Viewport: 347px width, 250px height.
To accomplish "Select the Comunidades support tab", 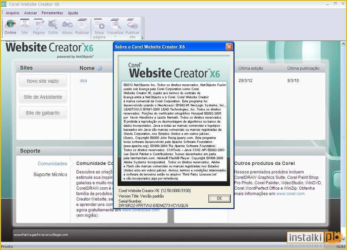I will click(52, 164).
